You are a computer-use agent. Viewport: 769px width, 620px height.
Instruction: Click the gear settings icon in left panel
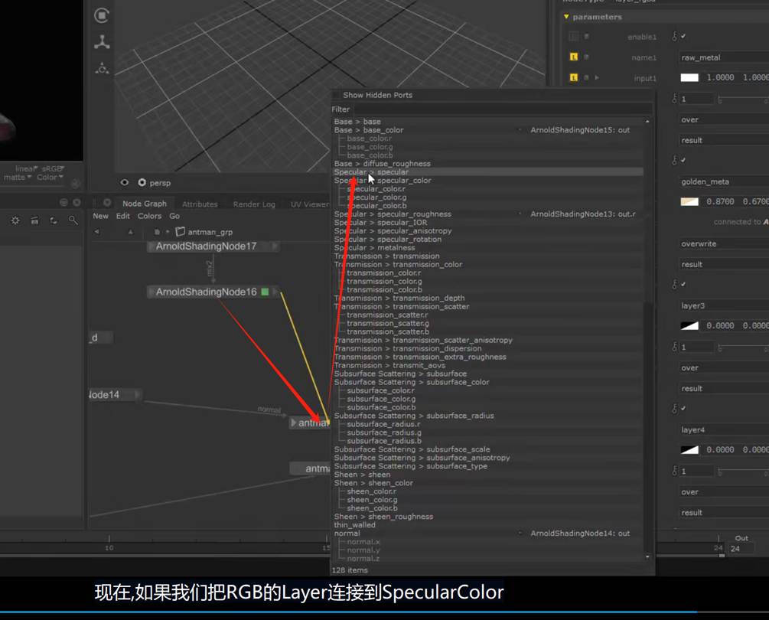click(x=15, y=220)
